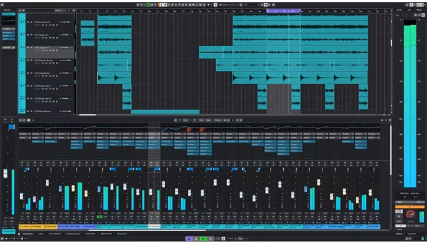Toggle global Write automation (W) in the toolbar
Viewport: 427px width, 244px height.
(x=152, y=5)
